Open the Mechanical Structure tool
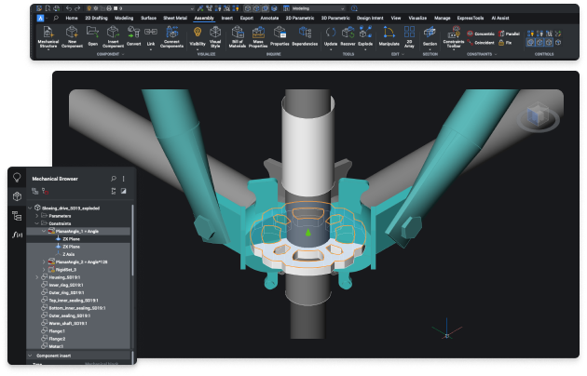The height and width of the screenshot is (376, 587). pos(48,37)
